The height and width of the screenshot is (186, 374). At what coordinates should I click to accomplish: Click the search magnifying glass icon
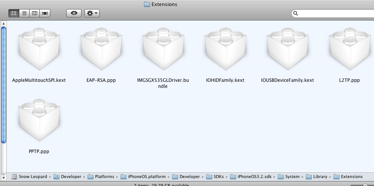(296, 13)
